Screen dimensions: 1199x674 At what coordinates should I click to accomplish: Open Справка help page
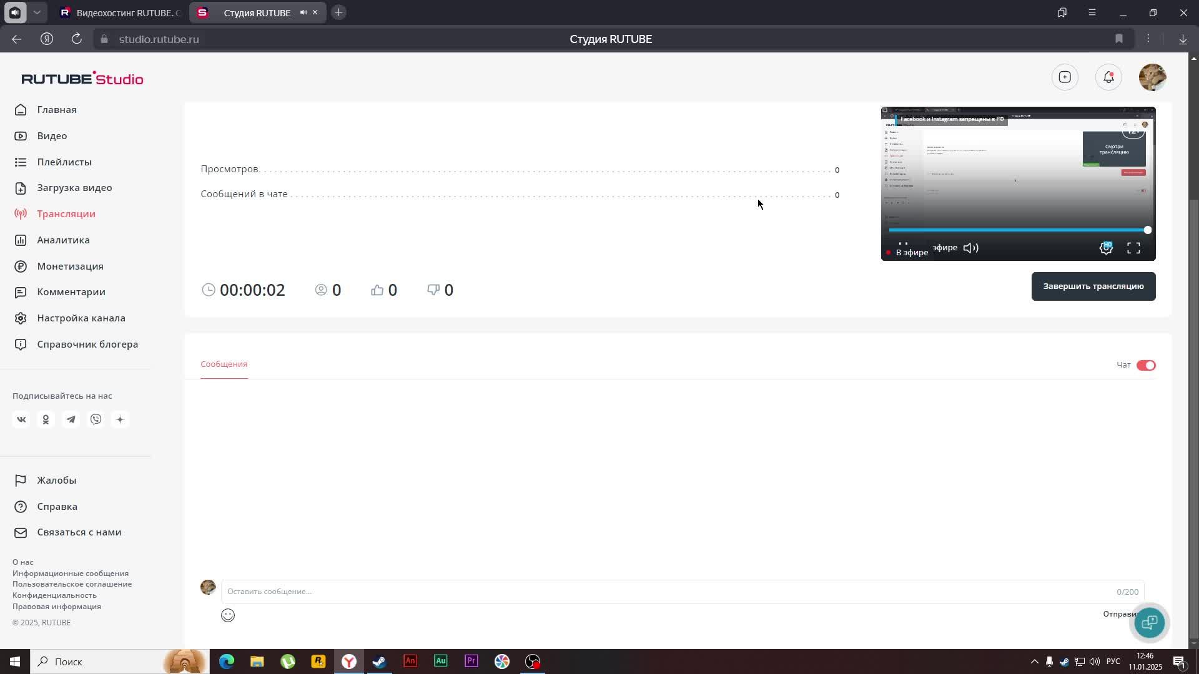click(x=57, y=507)
